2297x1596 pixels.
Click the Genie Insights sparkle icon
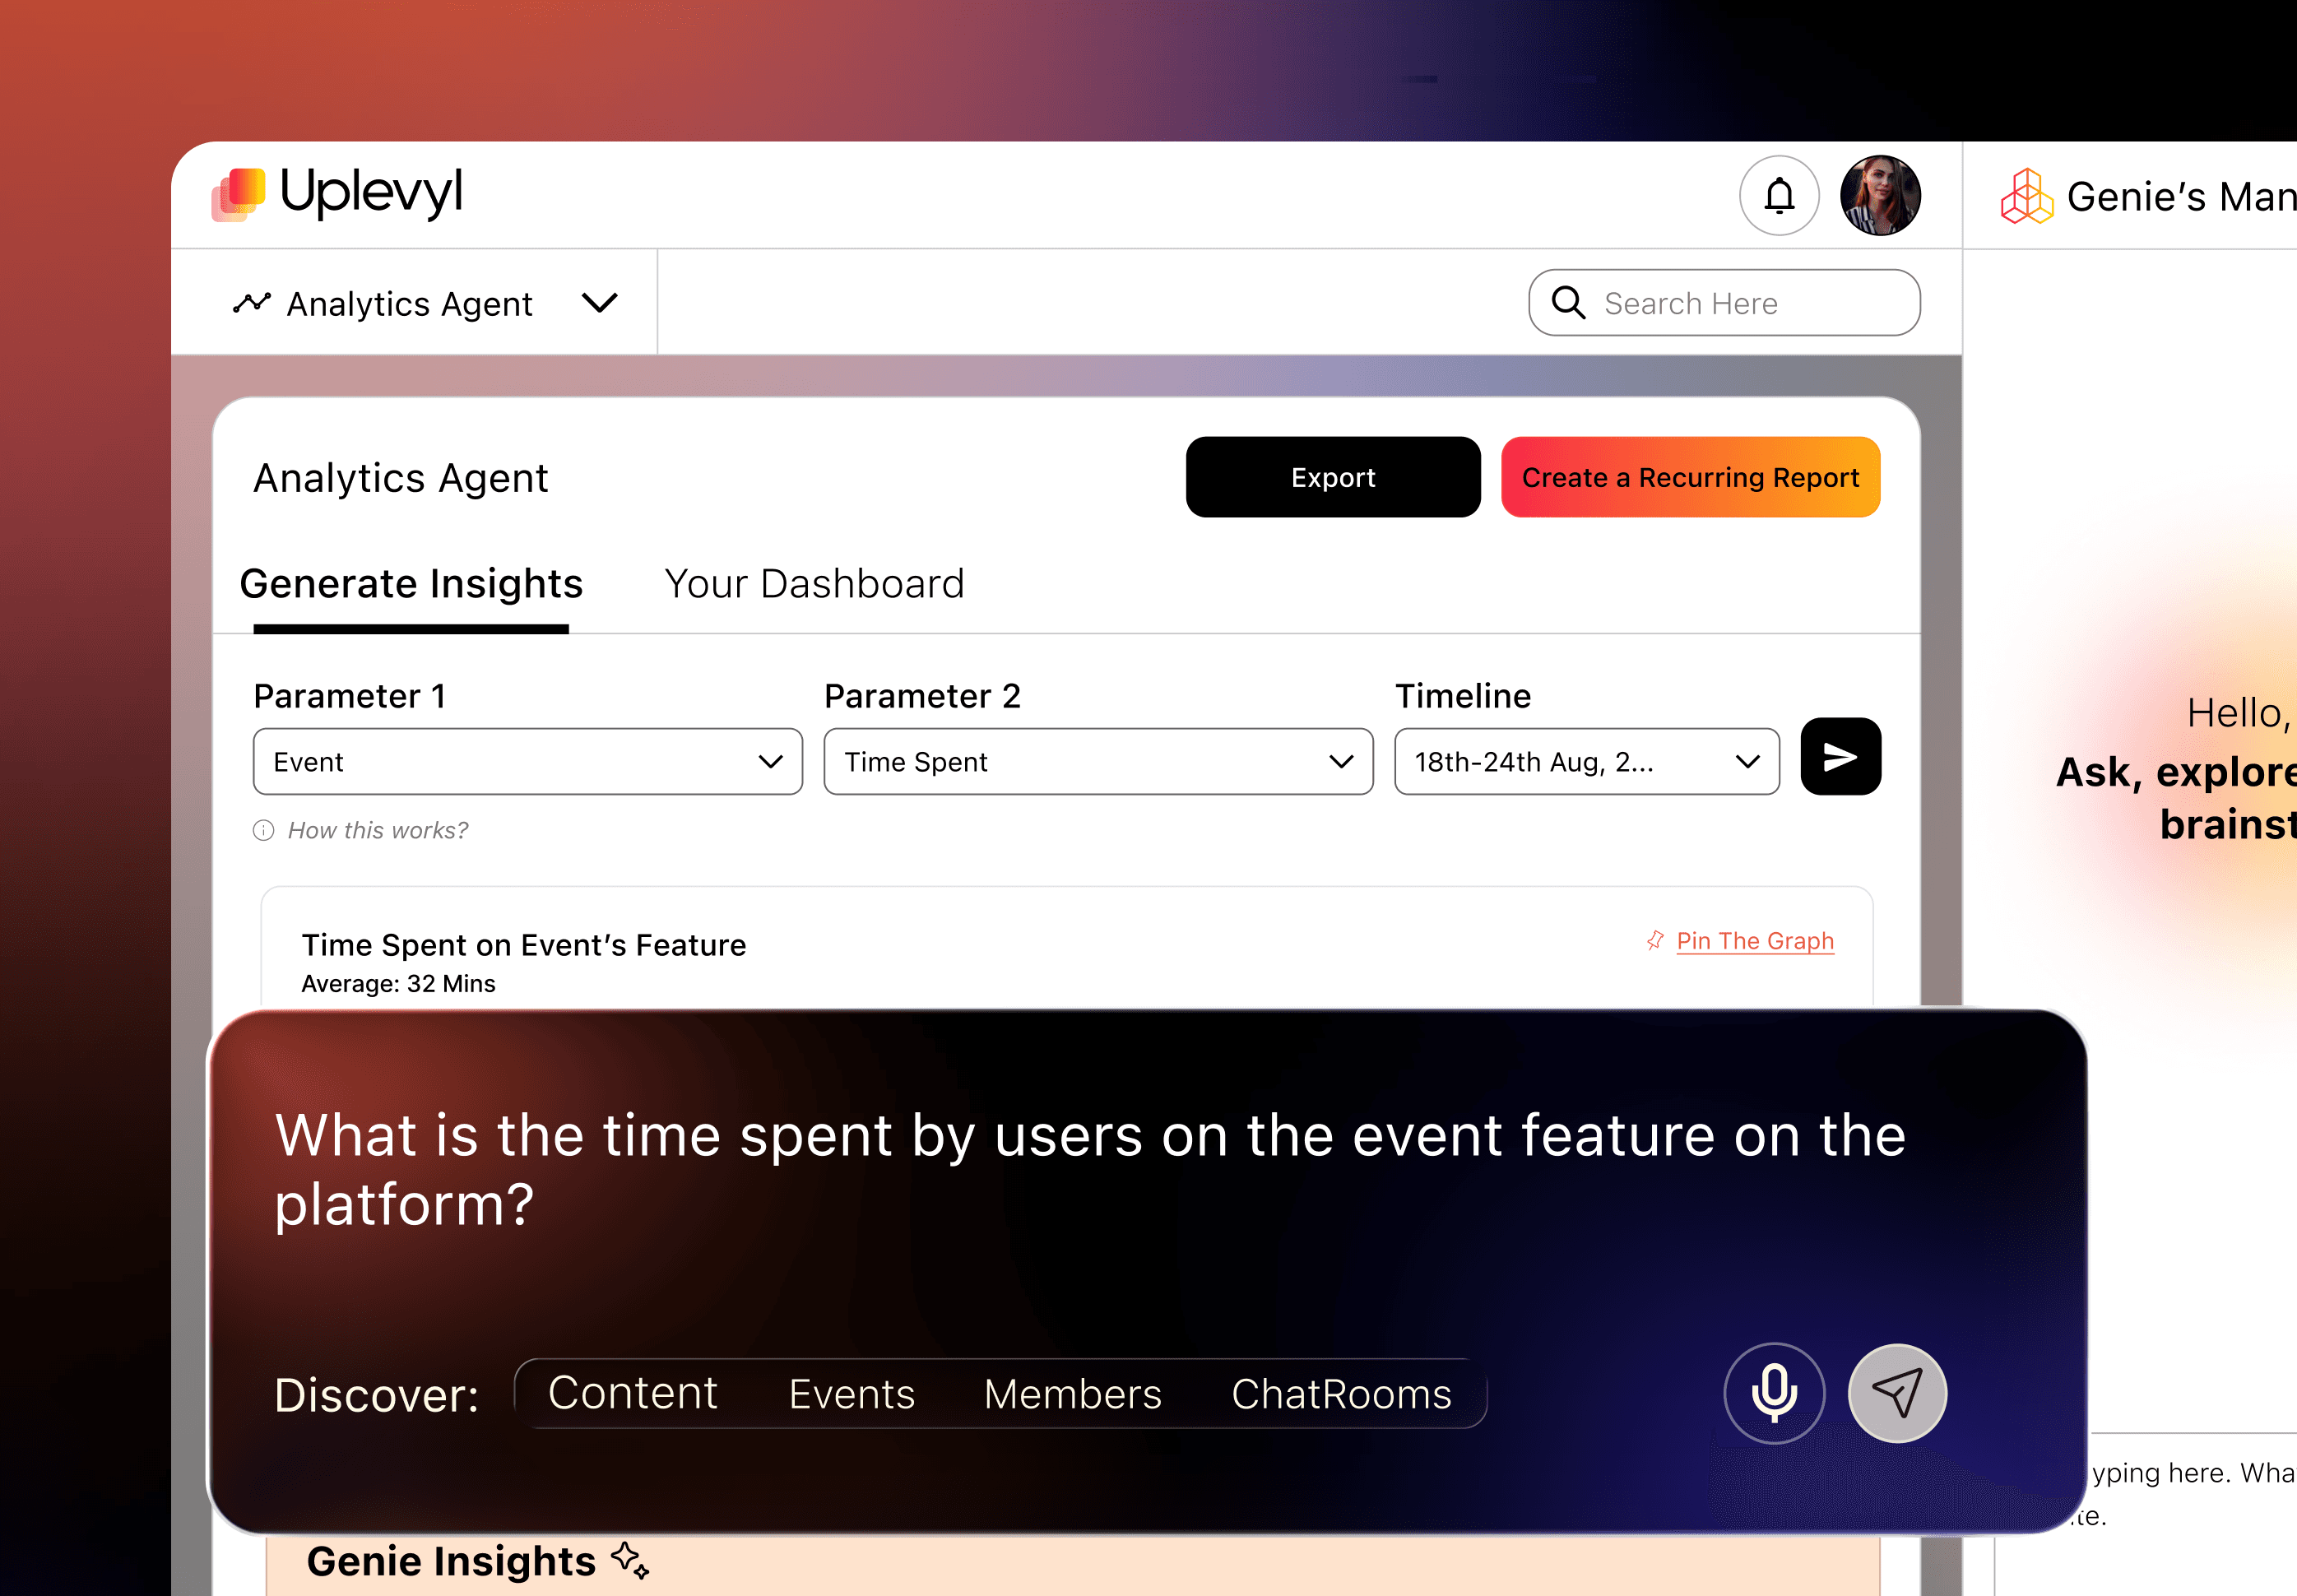631,1559
